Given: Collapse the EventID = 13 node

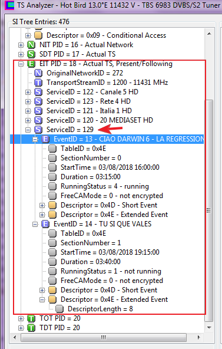Looking at the screenshot, I should click(35, 139).
